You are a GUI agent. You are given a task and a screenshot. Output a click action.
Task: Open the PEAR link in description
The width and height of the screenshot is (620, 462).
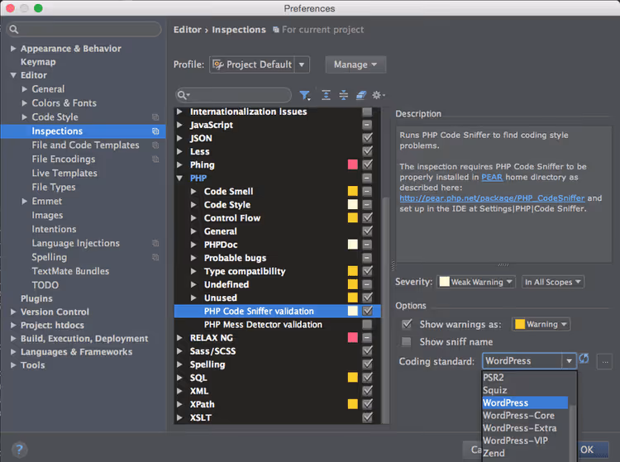click(x=492, y=177)
